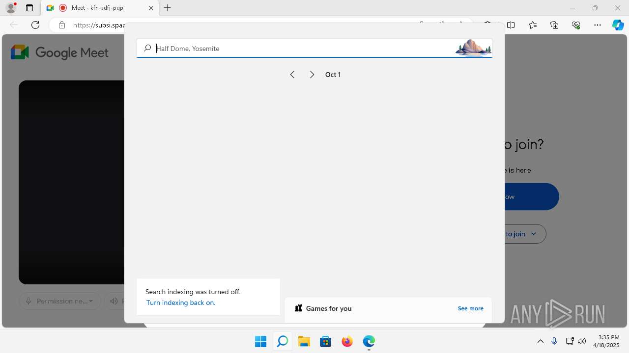Toggle Edge split screen view

tap(511, 25)
